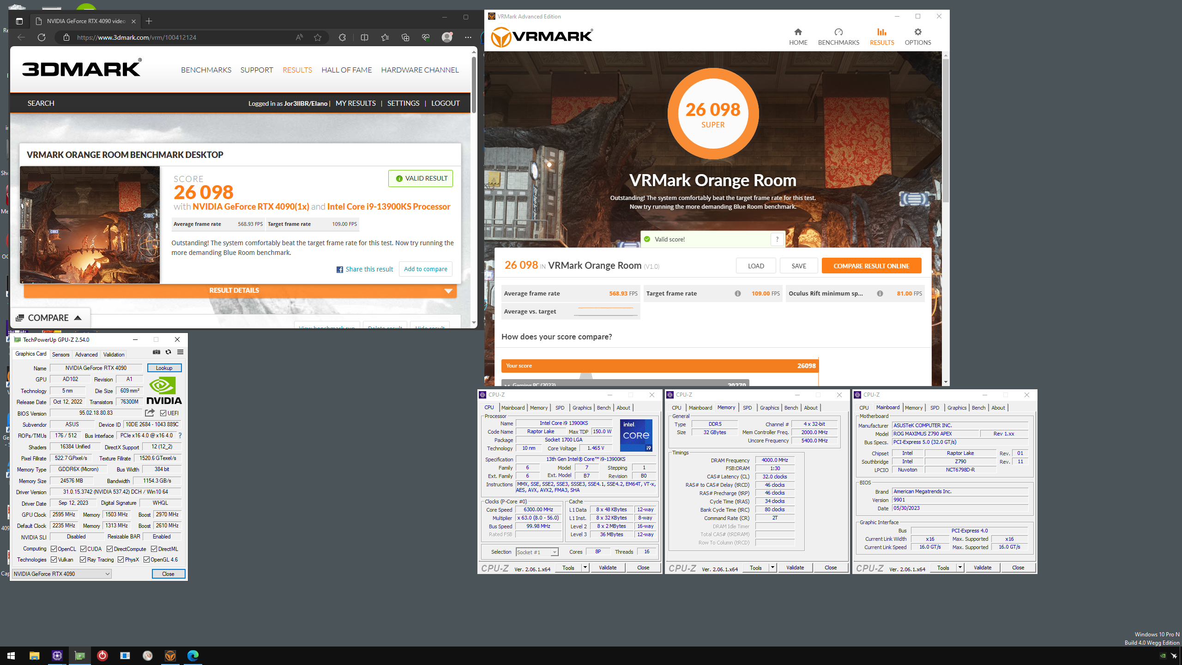This screenshot has width=1182, height=665.
Task: Click LOAD button in VRMark
Action: pos(756,266)
